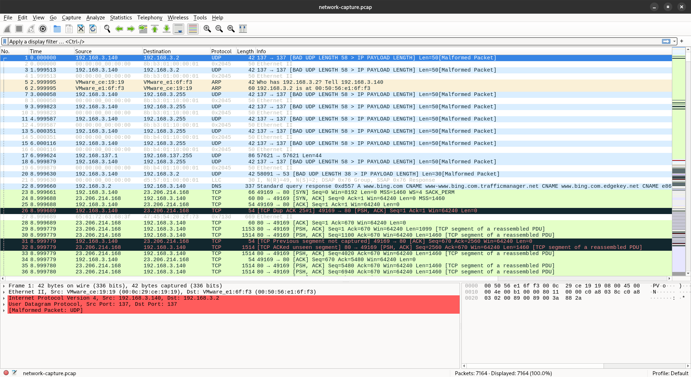This screenshot has height=377, width=691.
Task: Sort packets by Protocol column header
Action: click(x=221, y=51)
